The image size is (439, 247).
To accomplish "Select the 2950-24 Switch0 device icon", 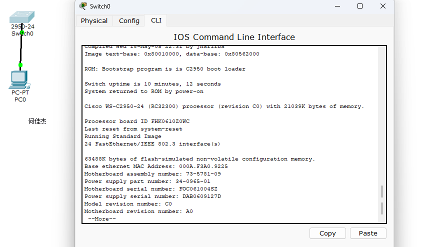I will 22,17.
